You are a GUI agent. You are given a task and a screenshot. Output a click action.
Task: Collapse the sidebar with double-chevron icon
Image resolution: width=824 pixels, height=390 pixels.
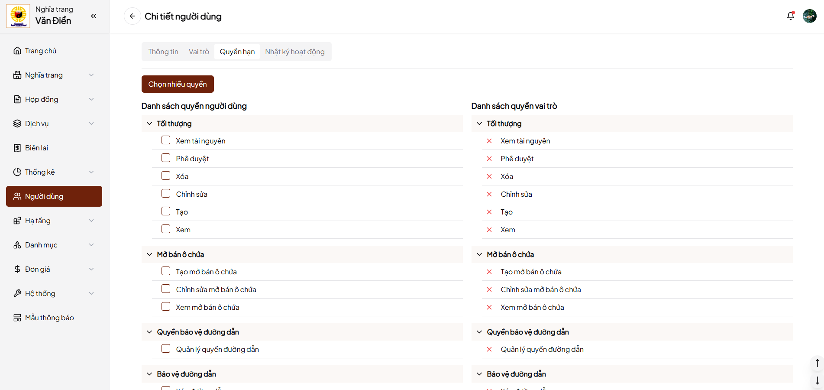[x=94, y=16]
